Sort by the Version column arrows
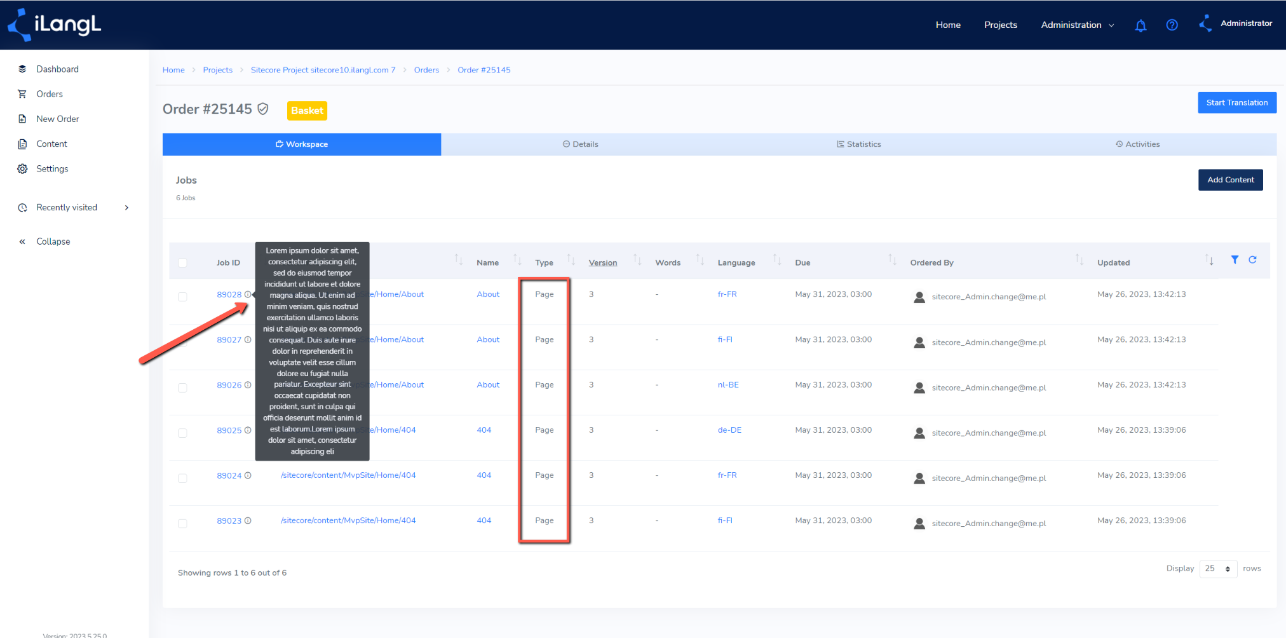Screen dimensions: 1286x638 tap(637, 259)
